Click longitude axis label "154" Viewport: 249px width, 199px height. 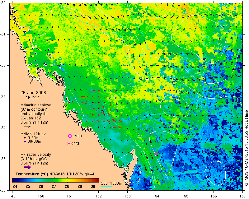tap(156, 196)
